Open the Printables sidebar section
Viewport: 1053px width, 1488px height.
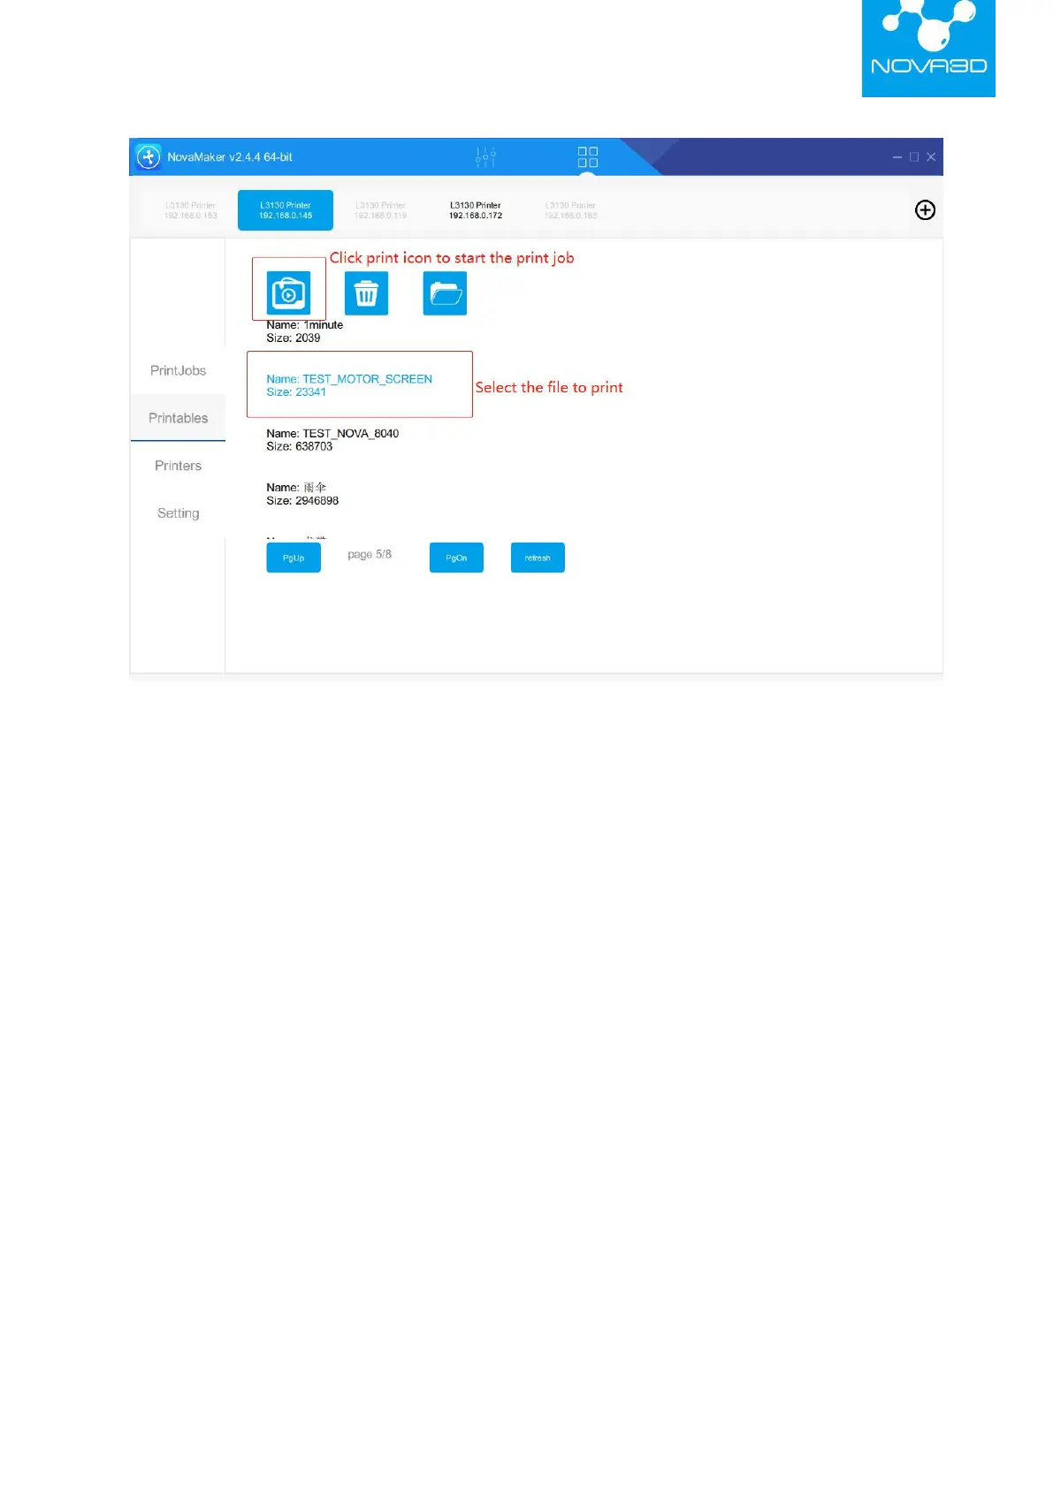[178, 418]
